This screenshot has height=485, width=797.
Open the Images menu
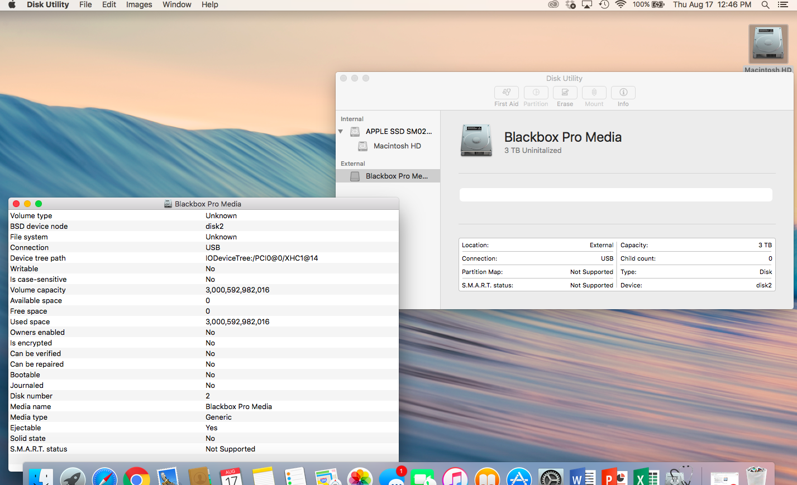point(139,4)
